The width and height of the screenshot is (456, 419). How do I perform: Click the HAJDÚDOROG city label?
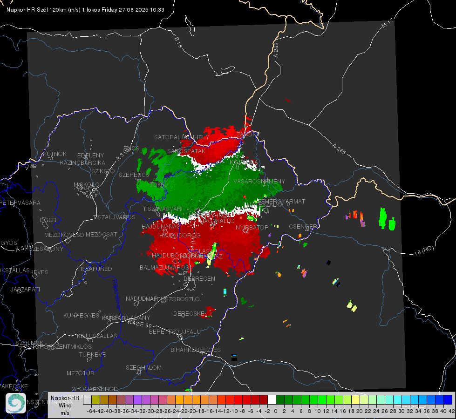tap(180, 235)
